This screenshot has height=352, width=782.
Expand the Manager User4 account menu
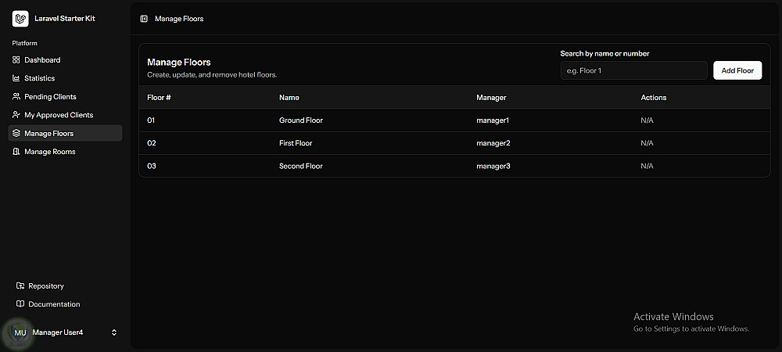[114, 332]
